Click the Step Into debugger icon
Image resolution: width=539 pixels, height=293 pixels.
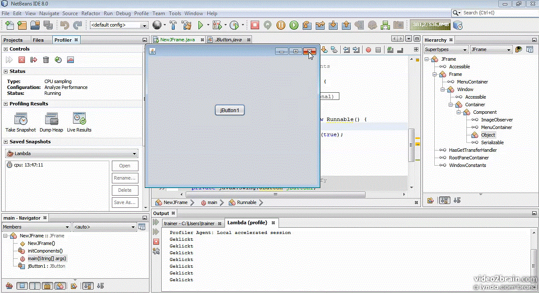pyautogui.click(x=333, y=25)
